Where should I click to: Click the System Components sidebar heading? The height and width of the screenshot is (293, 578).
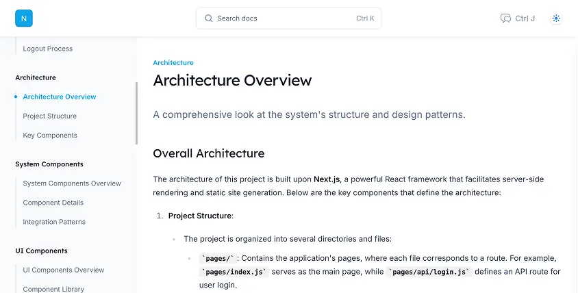click(x=49, y=164)
